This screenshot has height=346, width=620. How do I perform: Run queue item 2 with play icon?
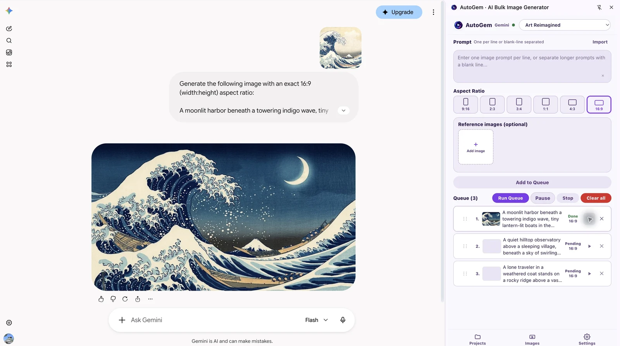(589, 246)
